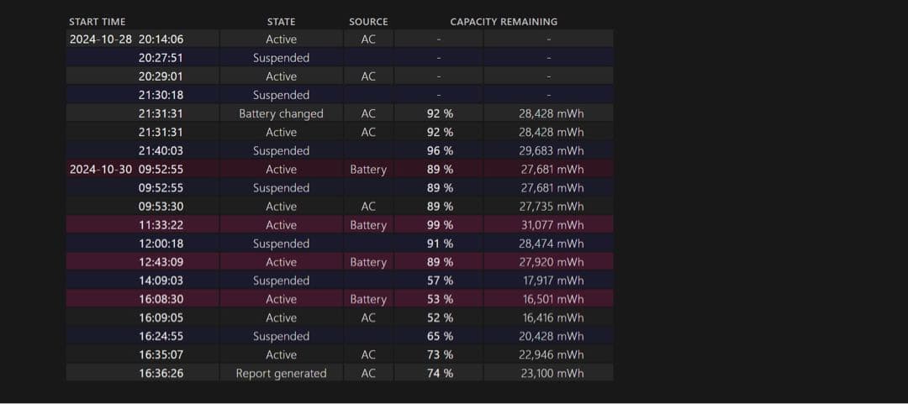Select the 20:27:51 start time entry

pos(161,58)
